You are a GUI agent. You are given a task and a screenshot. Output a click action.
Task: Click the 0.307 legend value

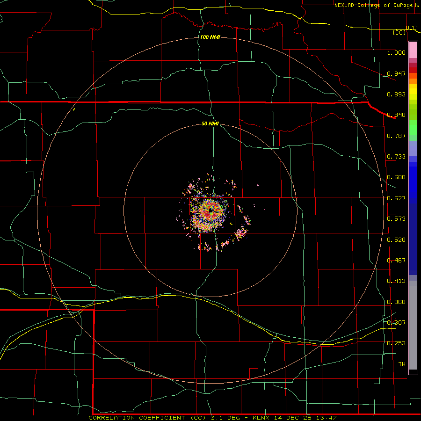(396, 322)
